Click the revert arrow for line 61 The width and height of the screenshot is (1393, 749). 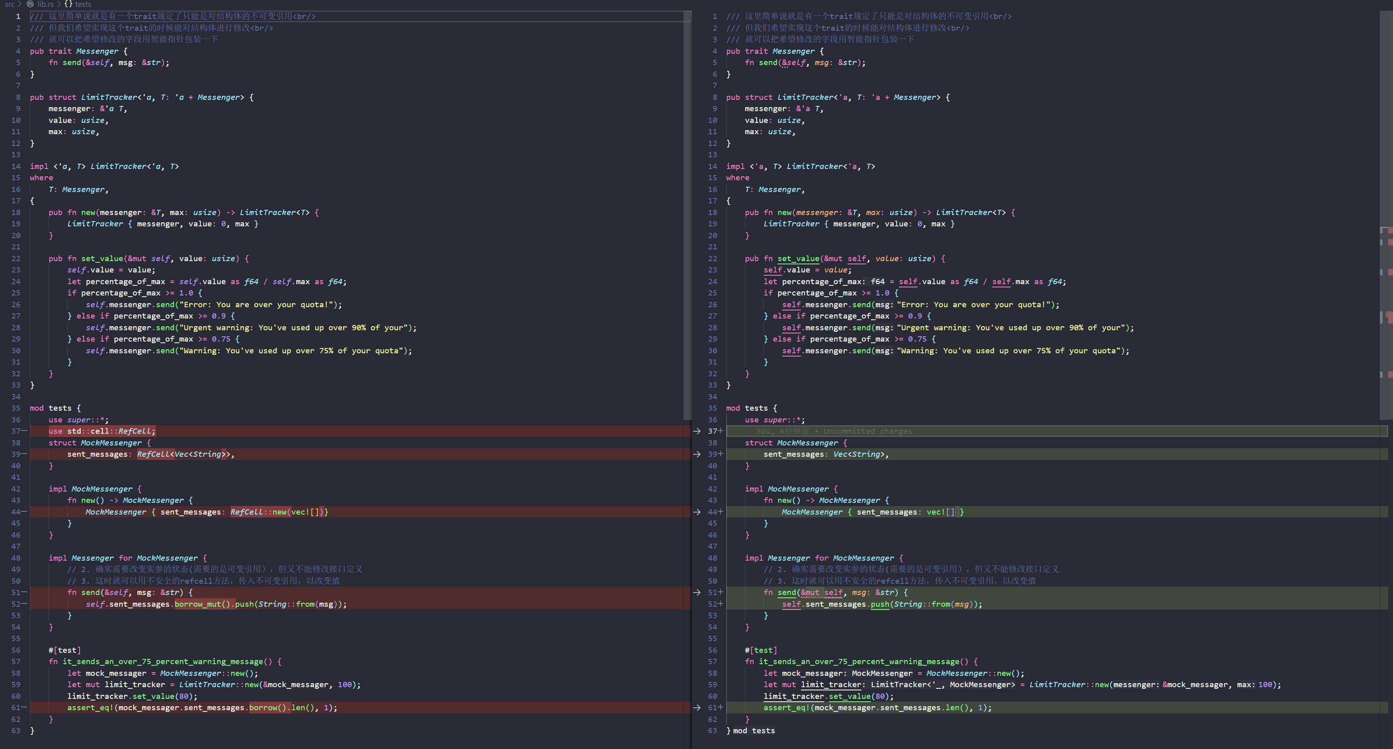tap(697, 708)
